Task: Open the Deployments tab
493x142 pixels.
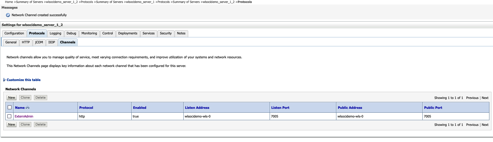Action: 127,33
